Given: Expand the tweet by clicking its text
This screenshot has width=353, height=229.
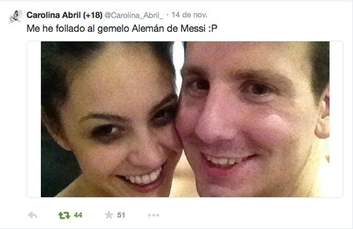Looking at the screenshot, I should click(x=122, y=28).
